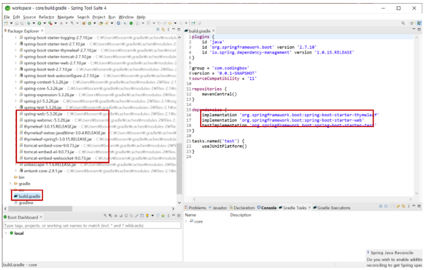Click the New Java package toolbar icon
This screenshot has height=270, width=426.
84,23
